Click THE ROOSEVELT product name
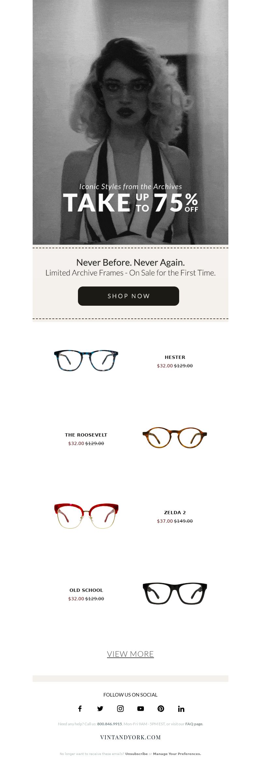 [86, 435]
